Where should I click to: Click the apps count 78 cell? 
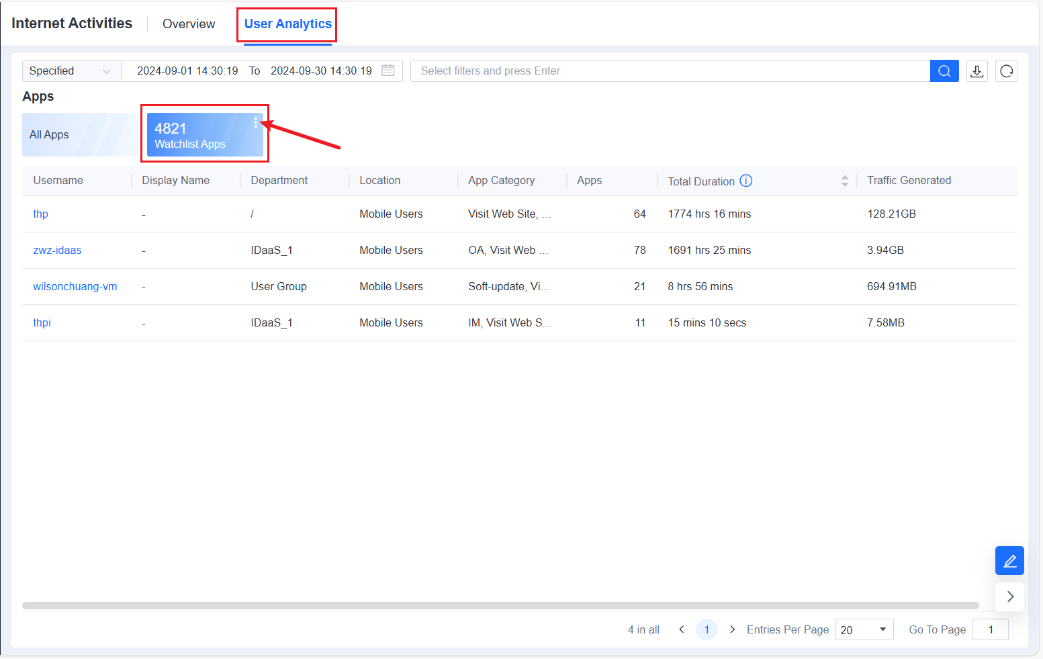point(639,250)
